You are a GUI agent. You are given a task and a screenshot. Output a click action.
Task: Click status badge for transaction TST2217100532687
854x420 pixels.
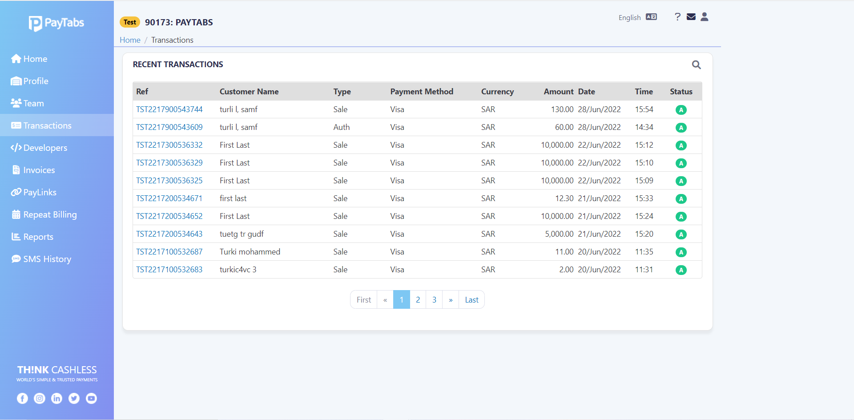click(681, 252)
